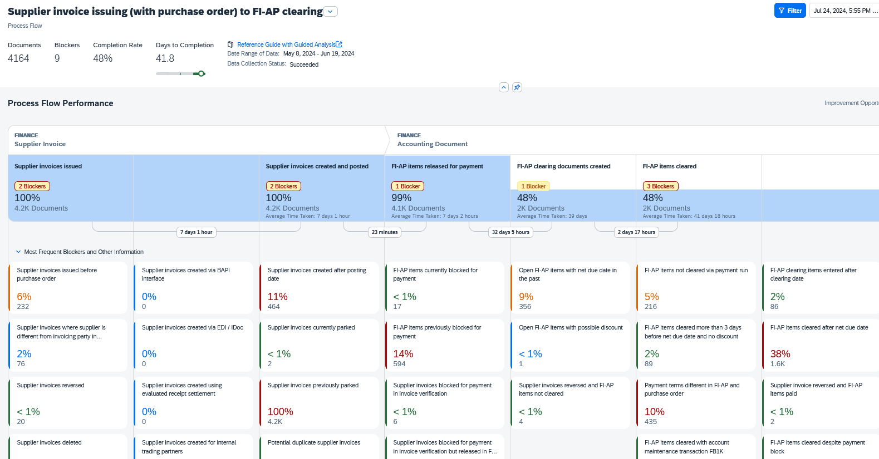The image size is (879, 459).
Task: Click the 32 days 5 hours transition label
Action: (510, 232)
